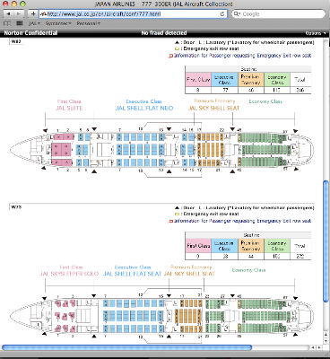Click the horizontal scroll left arrow
The height and width of the screenshot is (359, 330).
[x=313, y=347]
